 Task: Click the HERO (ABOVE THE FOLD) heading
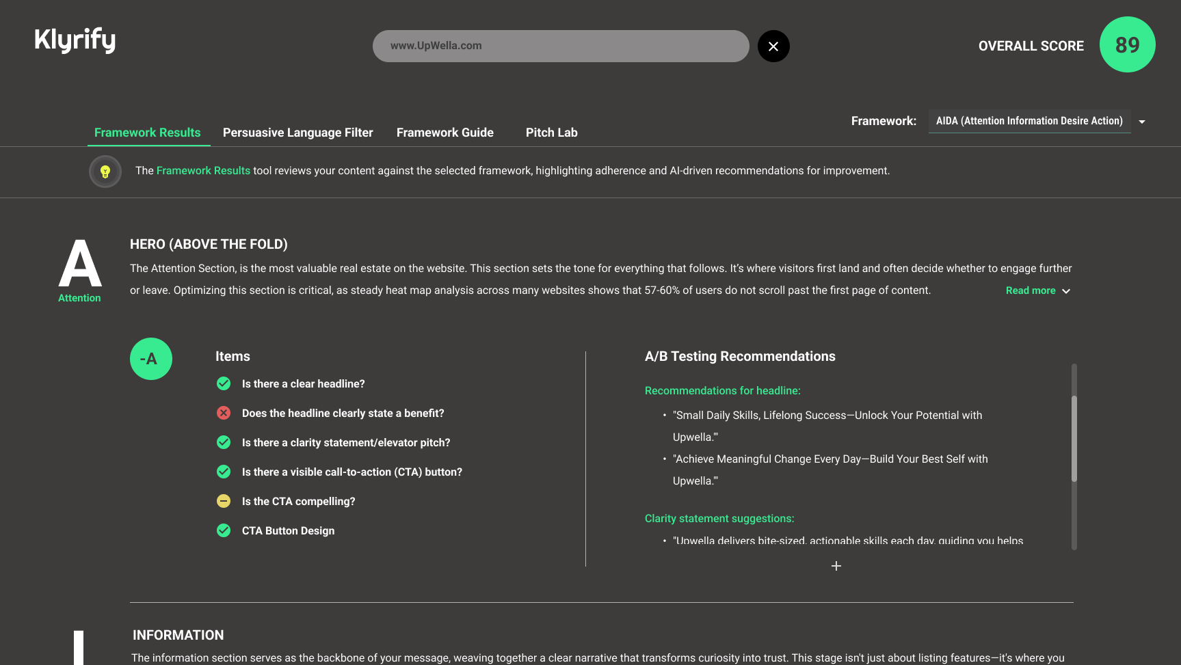click(209, 244)
